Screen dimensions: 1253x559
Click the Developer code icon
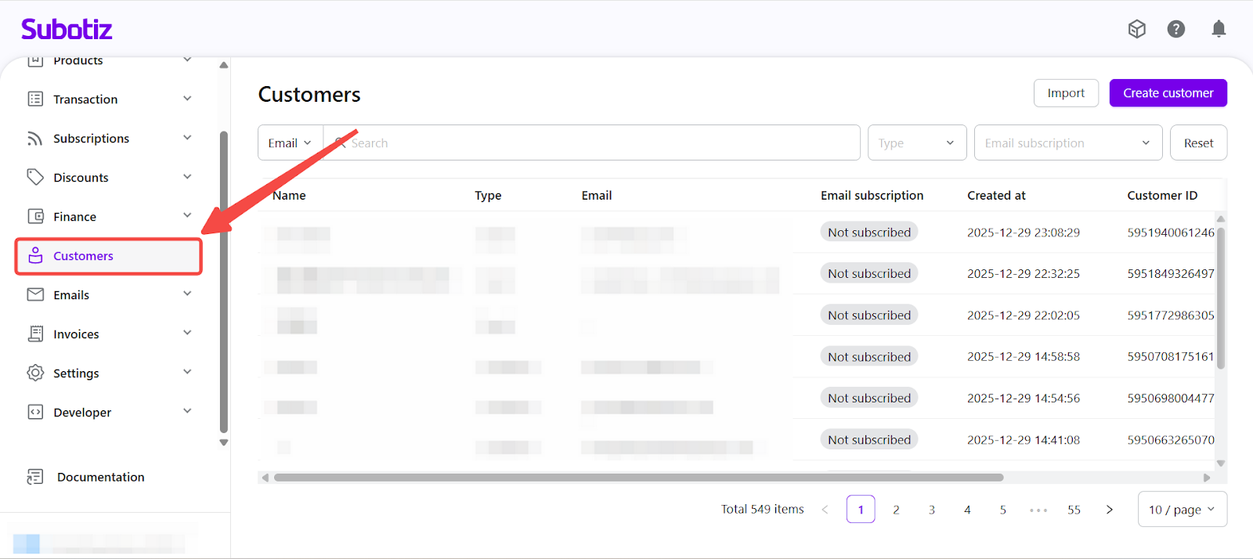(35, 412)
